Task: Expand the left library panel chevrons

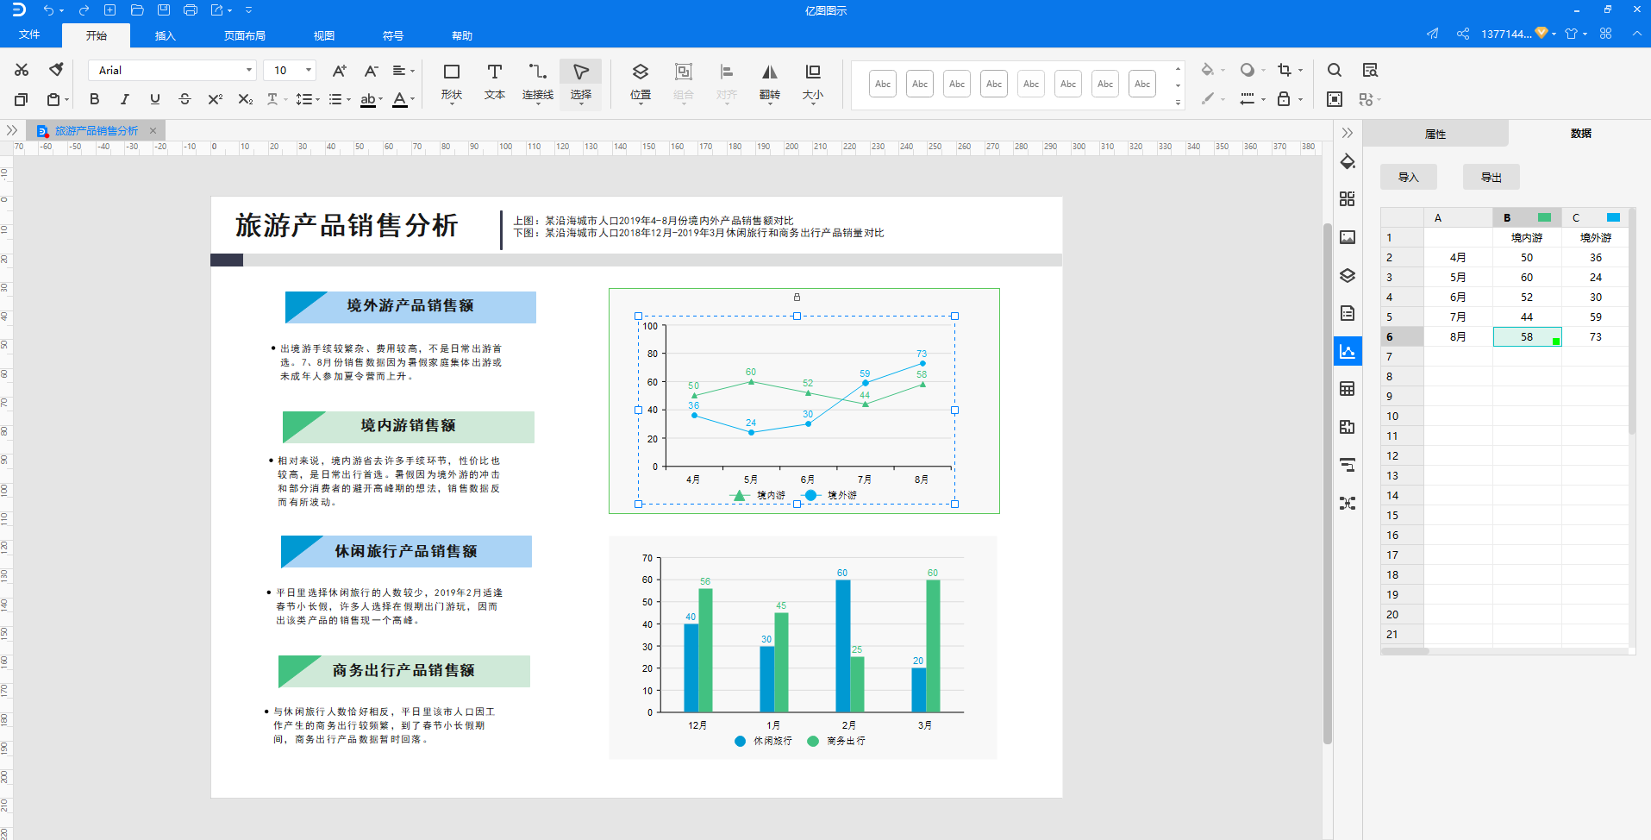Action: click(12, 130)
